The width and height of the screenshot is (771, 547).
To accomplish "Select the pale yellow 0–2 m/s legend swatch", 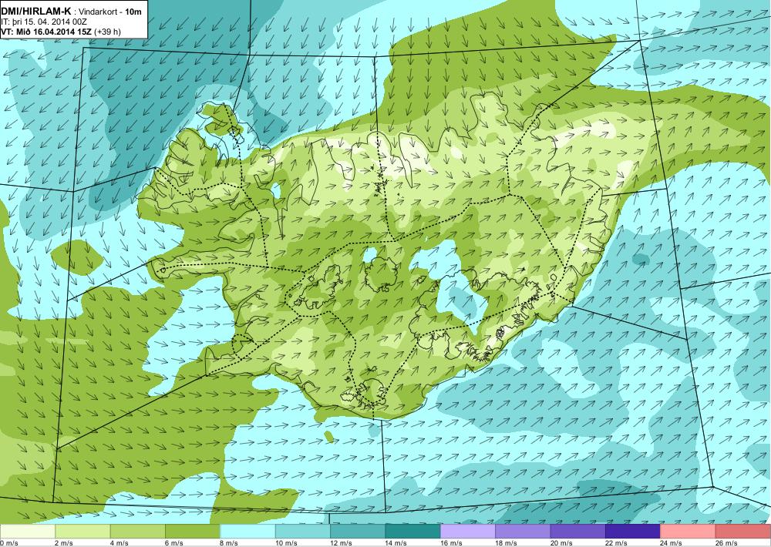I will point(28,532).
